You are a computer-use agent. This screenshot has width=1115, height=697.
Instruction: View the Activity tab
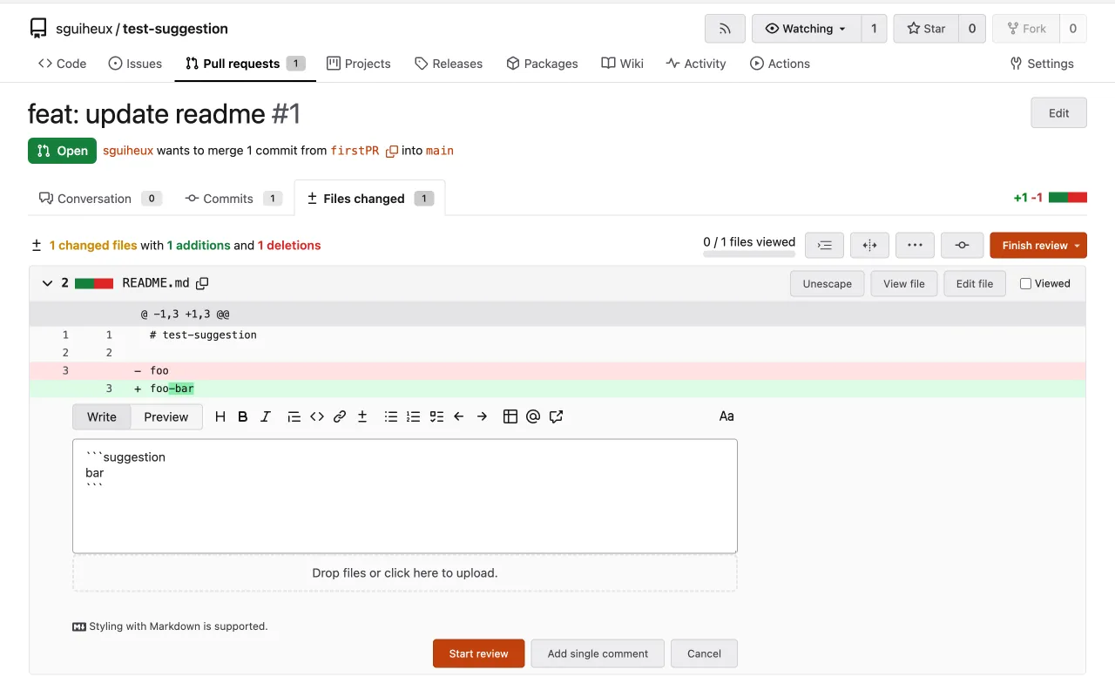696,64
